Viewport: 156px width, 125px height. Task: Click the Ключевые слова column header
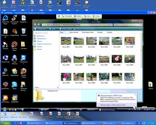tap(88, 32)
